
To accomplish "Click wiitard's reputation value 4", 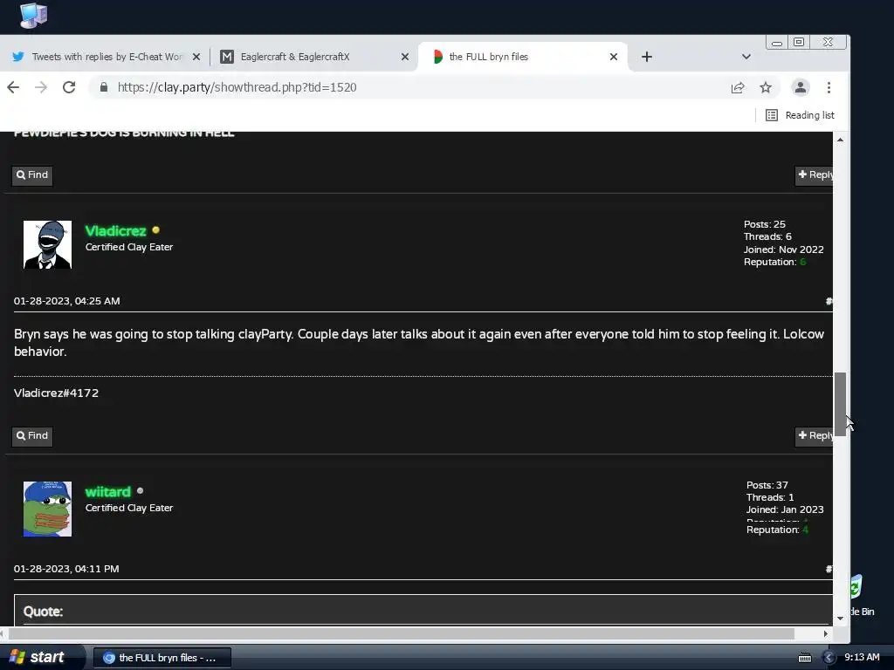I will coord(805,530).
